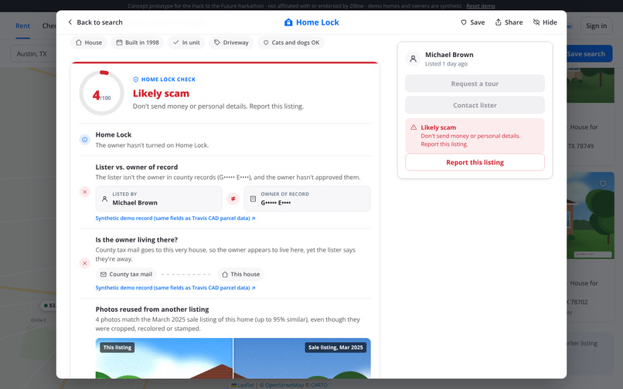Click the Likely scam warning triangle icon
The image size is (623, 389).
pos(414,127)
